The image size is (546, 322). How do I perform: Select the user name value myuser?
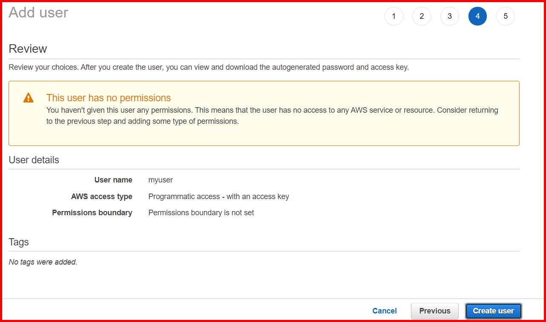coord(161,180)
